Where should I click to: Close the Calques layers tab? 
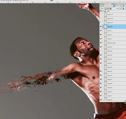click(x=110, y=4)
